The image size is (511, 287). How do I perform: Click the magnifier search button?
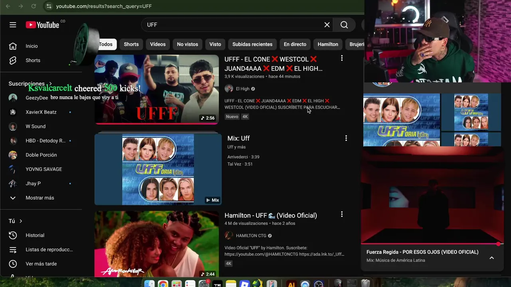(x=344, y=25)
